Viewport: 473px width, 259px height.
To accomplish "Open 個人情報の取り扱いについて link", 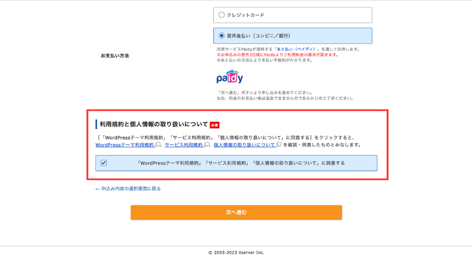I will 244,145.
